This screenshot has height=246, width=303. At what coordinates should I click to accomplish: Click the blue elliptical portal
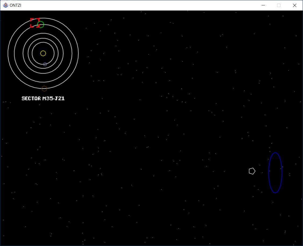pyautogui.click(x=275, y=173)
